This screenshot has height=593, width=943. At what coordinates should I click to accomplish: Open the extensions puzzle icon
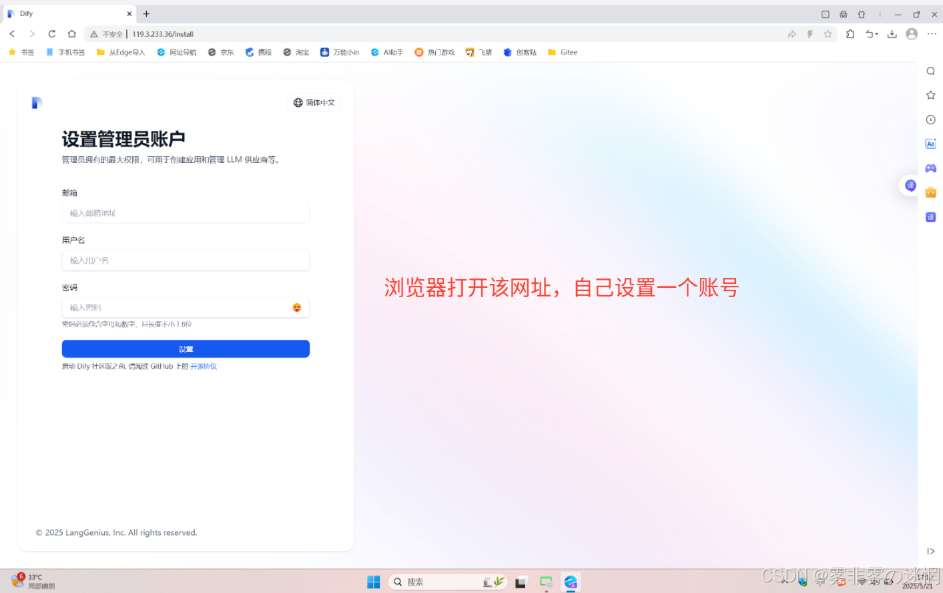(850, 34)
